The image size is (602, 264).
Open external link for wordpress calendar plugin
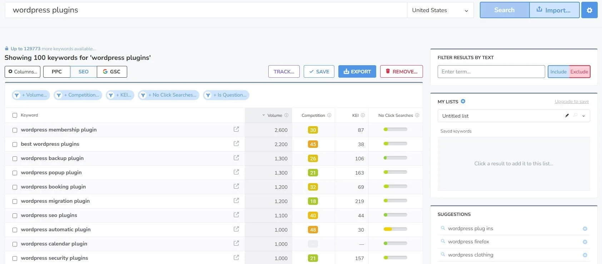click(x=236, y=243)
